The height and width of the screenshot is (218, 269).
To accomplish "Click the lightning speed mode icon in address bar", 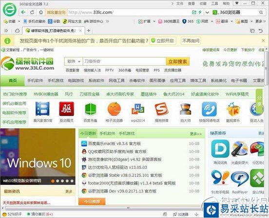I will (200, 12).
